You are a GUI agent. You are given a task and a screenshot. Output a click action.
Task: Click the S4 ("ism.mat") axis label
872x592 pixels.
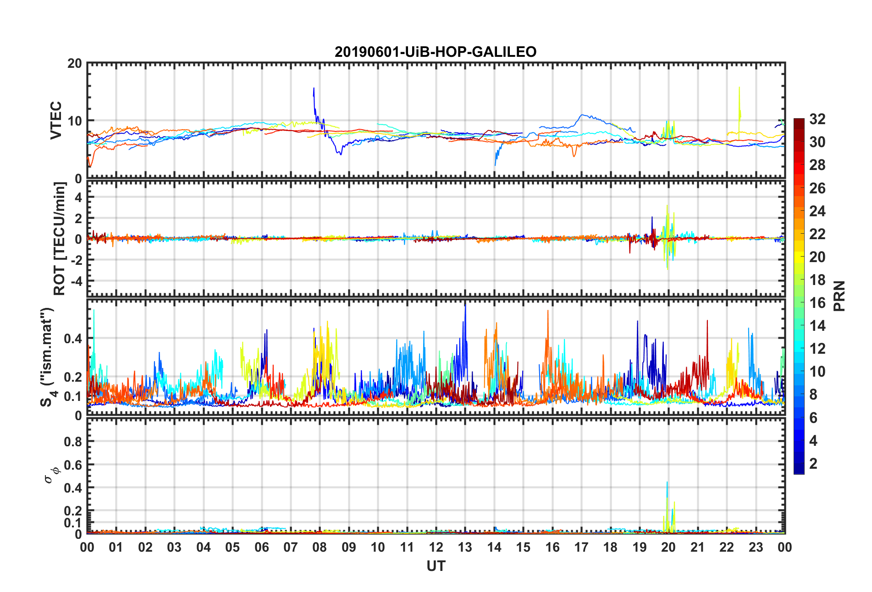[48, 357]
